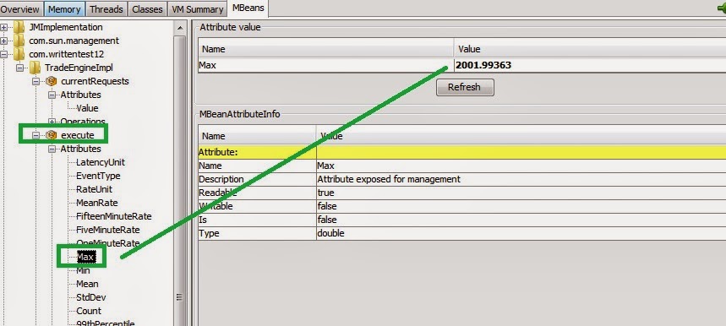Select the execute tree node label

point(77,135)
